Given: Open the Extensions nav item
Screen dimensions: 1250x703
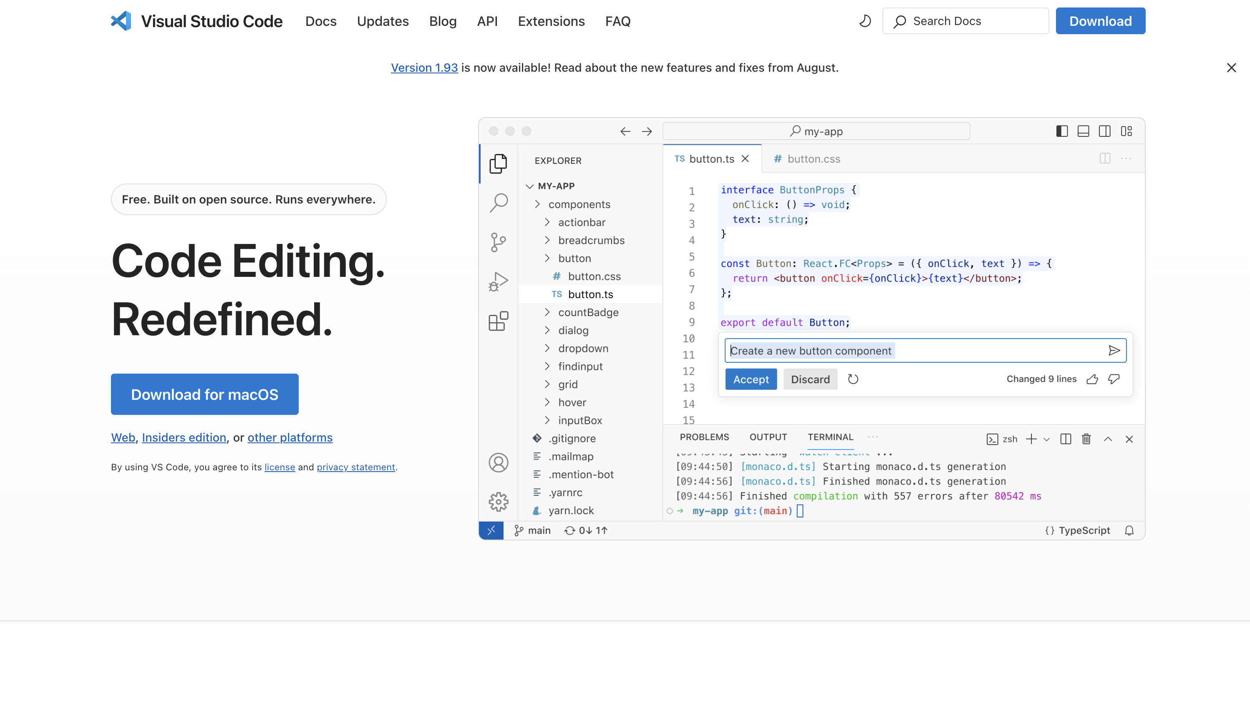Looking at the screenshot, I should point(551,21).
